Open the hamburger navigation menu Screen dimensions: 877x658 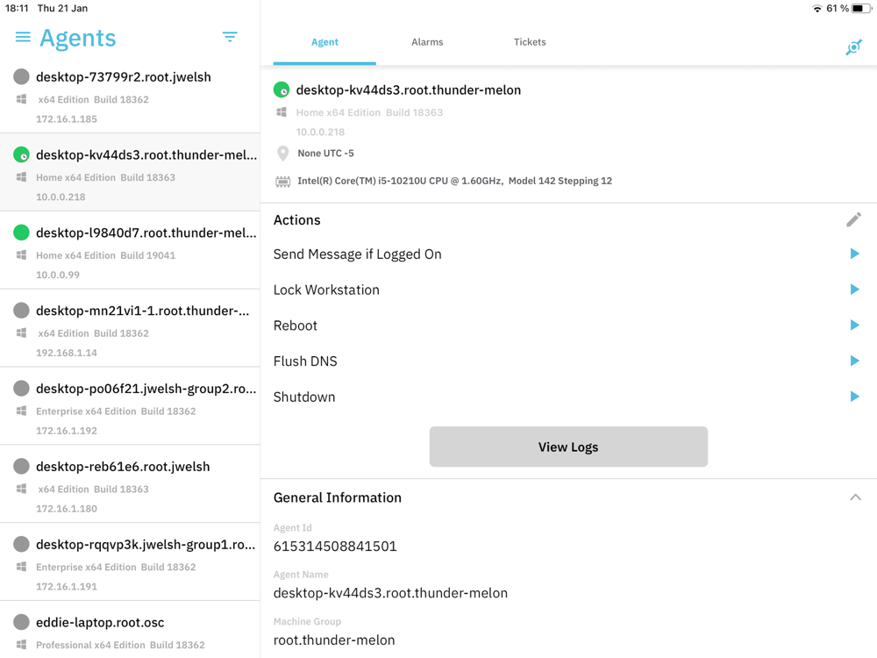point(23,37)
